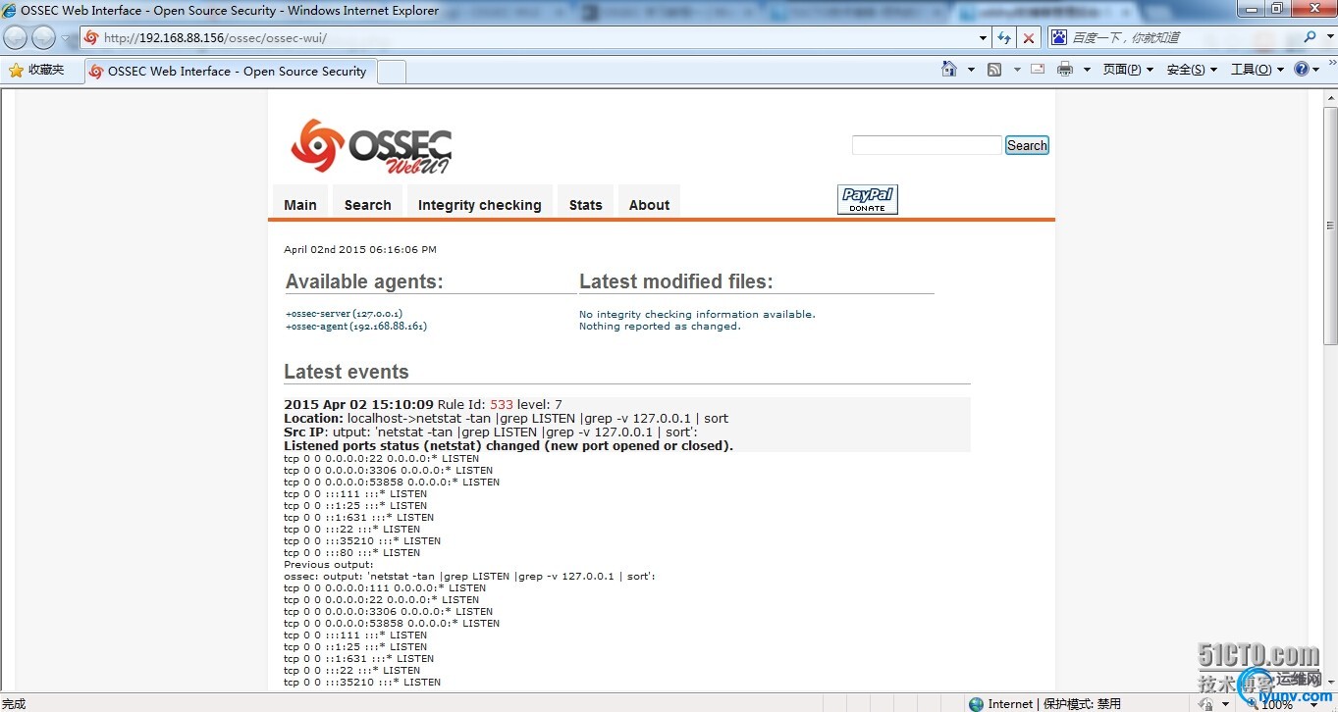This screenshot has height=712, width=1338.
Task: Click the 收藏夹 Favorites label
Action: 46,70
